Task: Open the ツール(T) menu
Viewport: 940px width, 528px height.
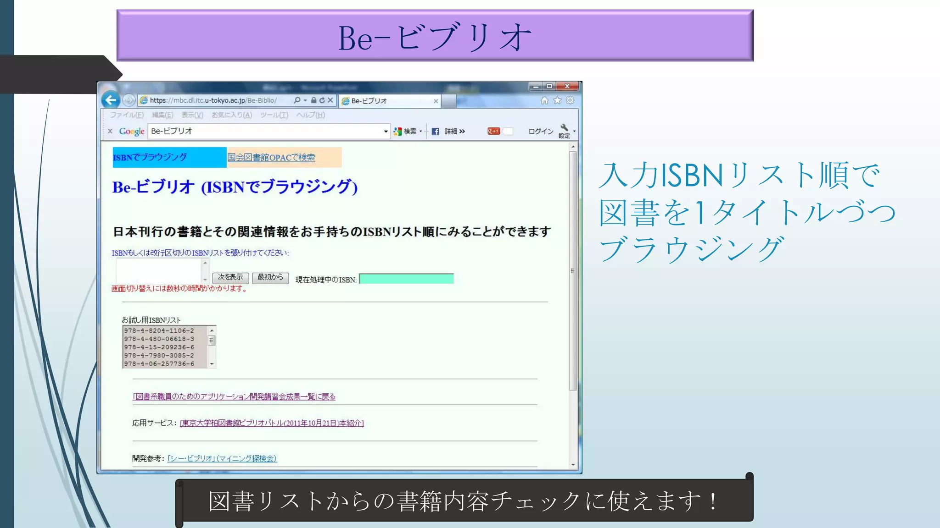Action: click(x=274, y=115)
